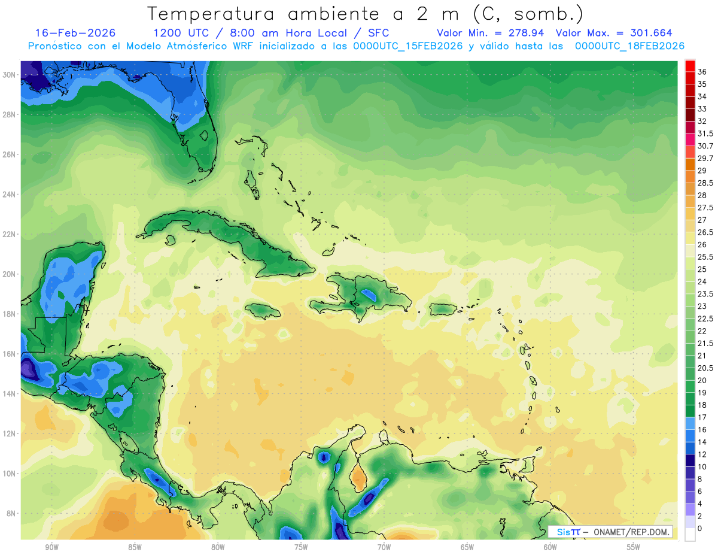Click the '20.5' value on the color scale
Screen dimensions: 718x555
coord(705,368)
